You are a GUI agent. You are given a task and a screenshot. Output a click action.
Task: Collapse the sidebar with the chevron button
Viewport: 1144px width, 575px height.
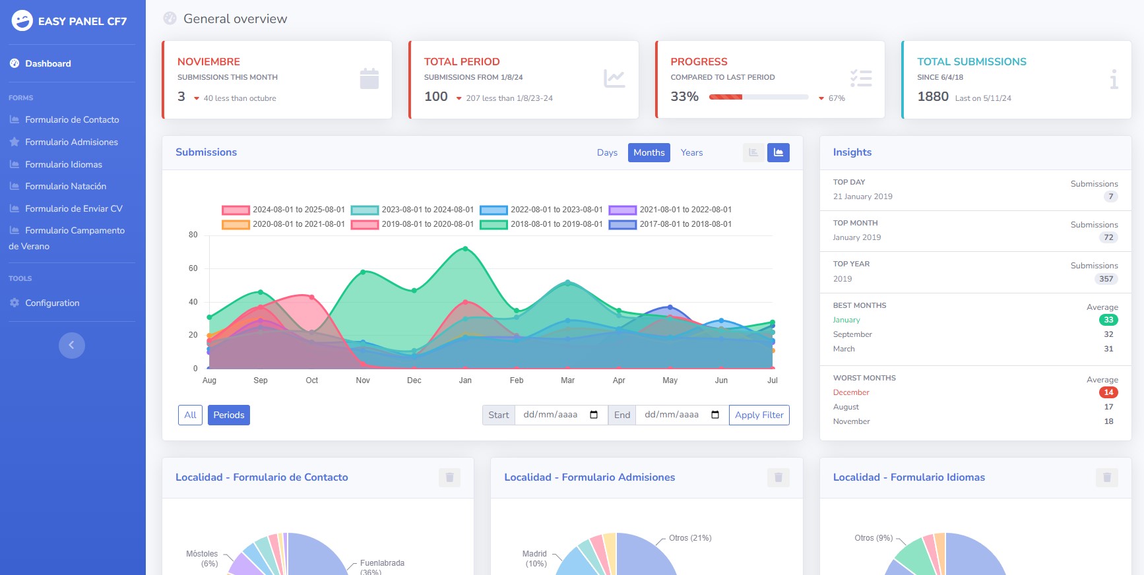click(72, 345)
